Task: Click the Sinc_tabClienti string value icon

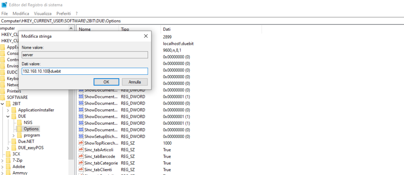Action: point(81,170)
